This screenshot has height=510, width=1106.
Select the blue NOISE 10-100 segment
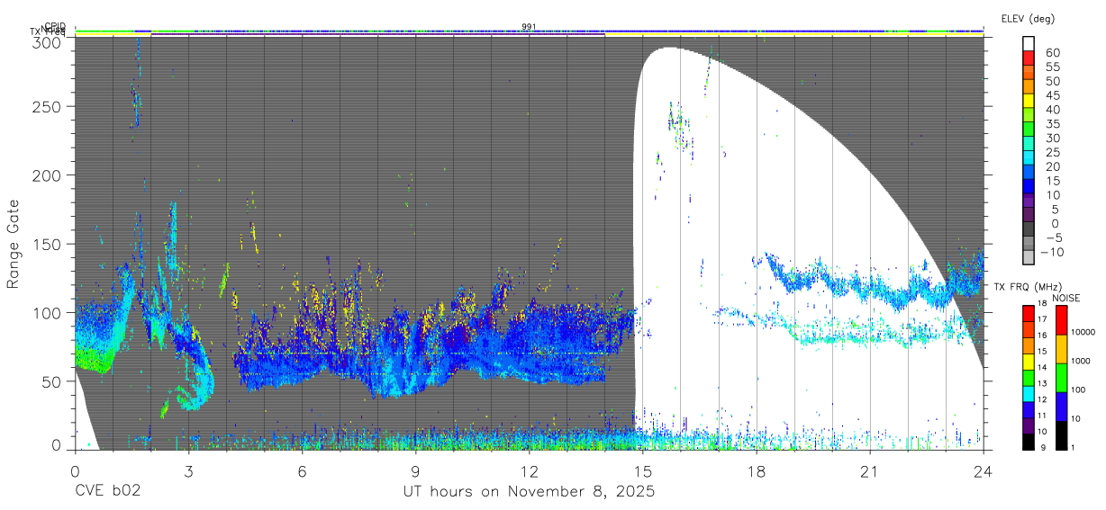1063,406
